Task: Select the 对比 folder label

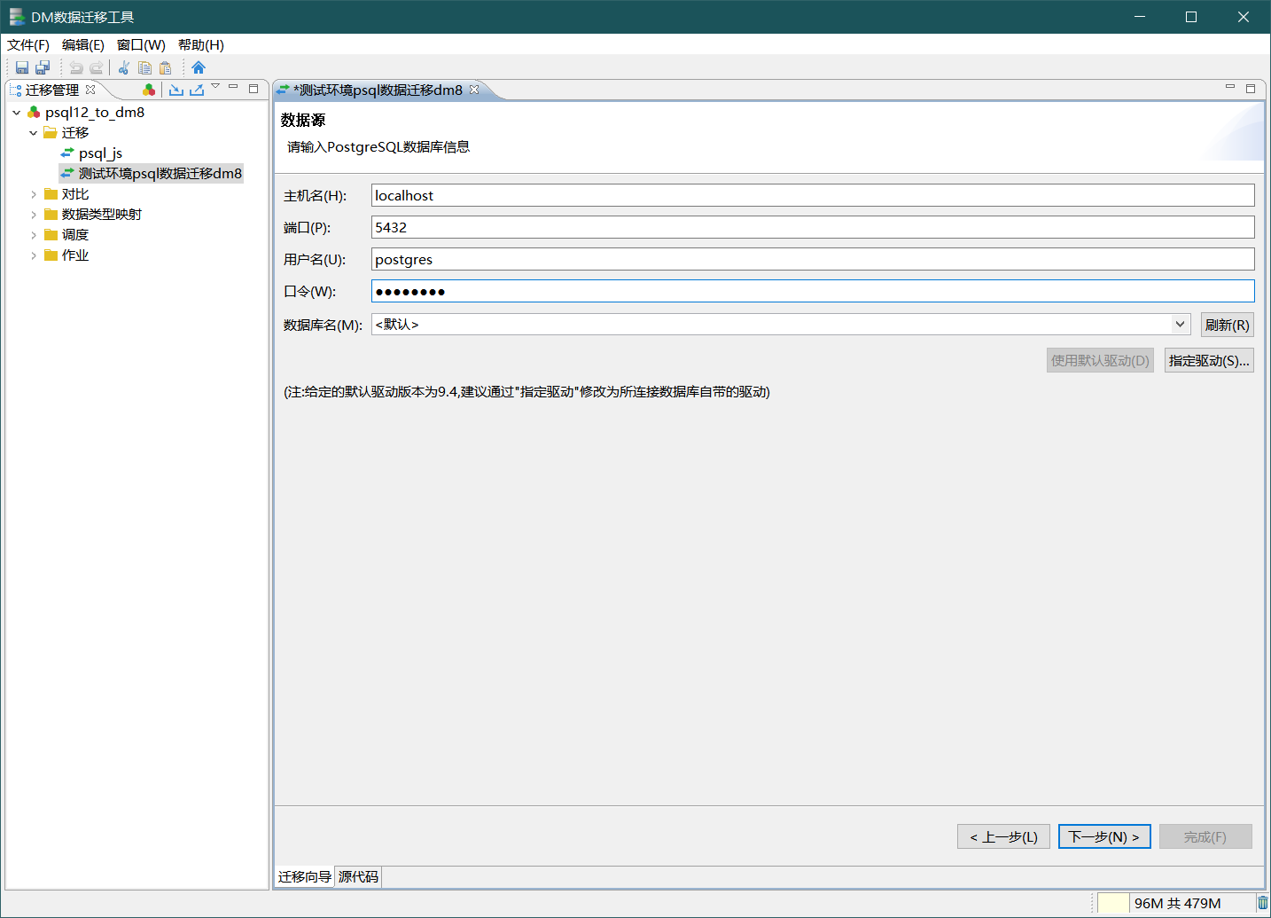Action: coord(75,194)
